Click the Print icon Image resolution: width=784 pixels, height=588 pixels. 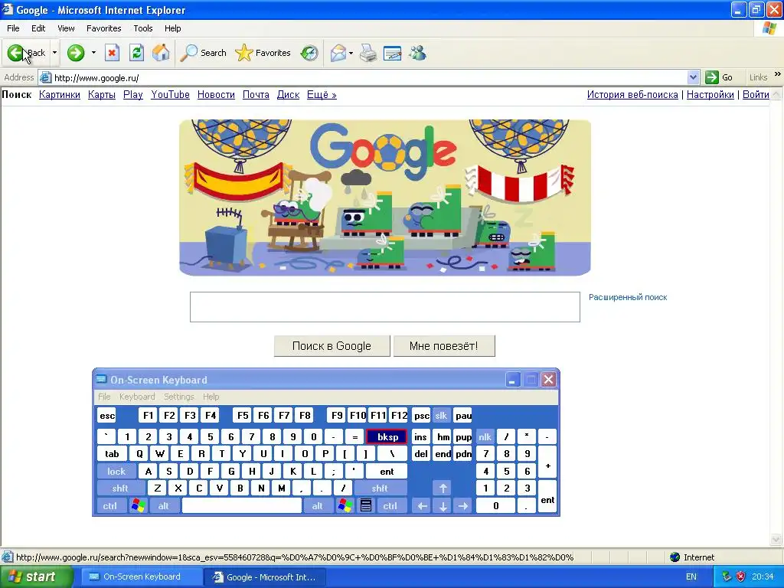coord(368,53)
